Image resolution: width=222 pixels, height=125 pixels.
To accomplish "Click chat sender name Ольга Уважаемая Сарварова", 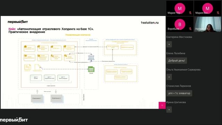I will [183, 69].
